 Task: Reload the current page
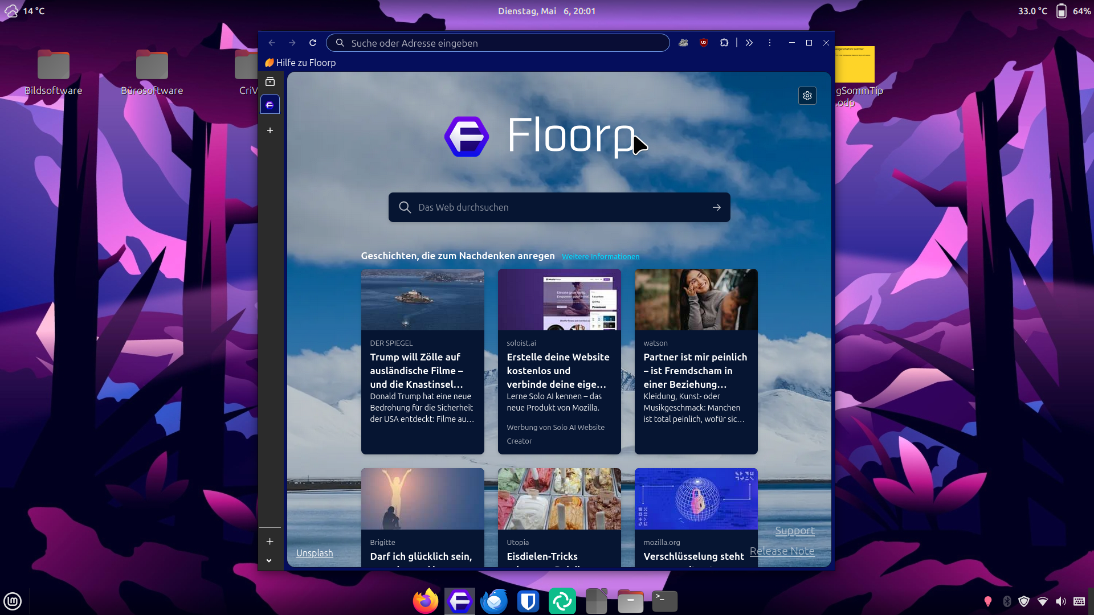click(313, 43)
